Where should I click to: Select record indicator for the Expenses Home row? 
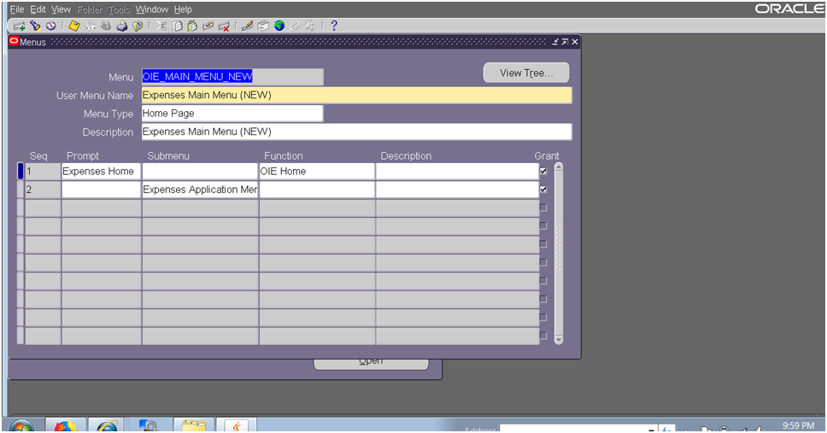pyautogui.click(x=21, y=172)
